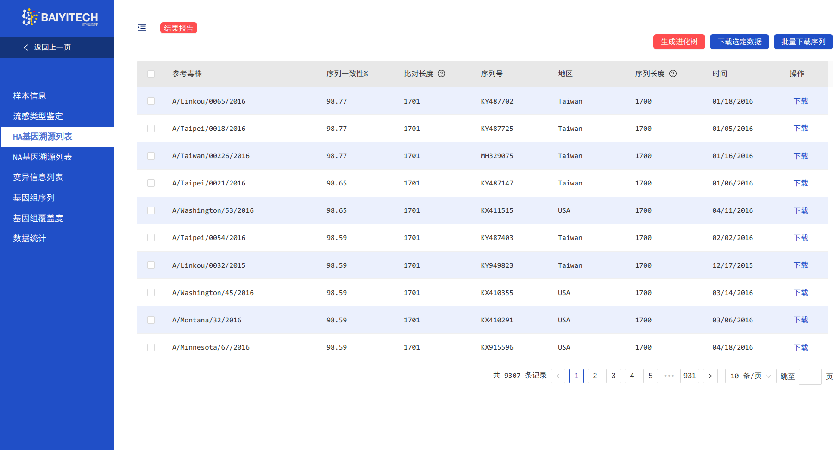Open 变异信息列表 in the sidebar
This screenshot has height=450, width=840.
pos(57,177)
